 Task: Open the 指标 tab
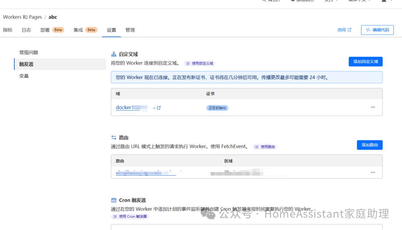pos(8,30)
